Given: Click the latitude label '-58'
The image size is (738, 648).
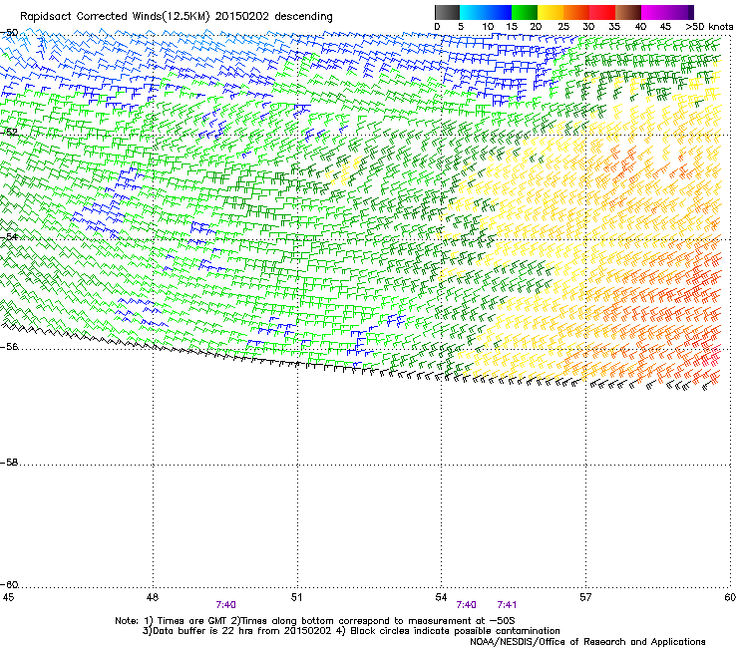Looking at the screenshot, I should (9, 463).
